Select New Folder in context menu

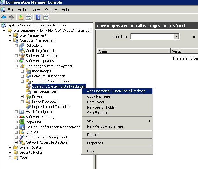[117, 102]
